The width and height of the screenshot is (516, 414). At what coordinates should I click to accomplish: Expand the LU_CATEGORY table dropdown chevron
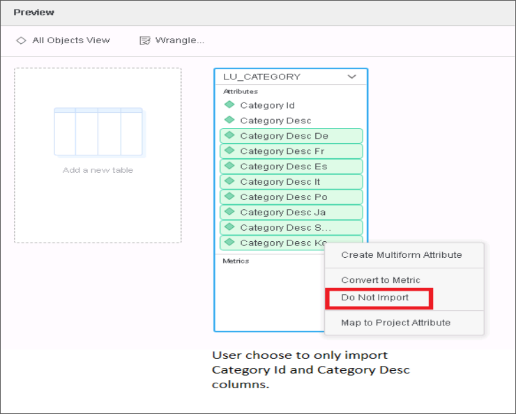[x=352, y=77]
